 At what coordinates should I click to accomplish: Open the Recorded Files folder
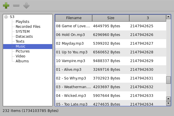pos(28,26)
